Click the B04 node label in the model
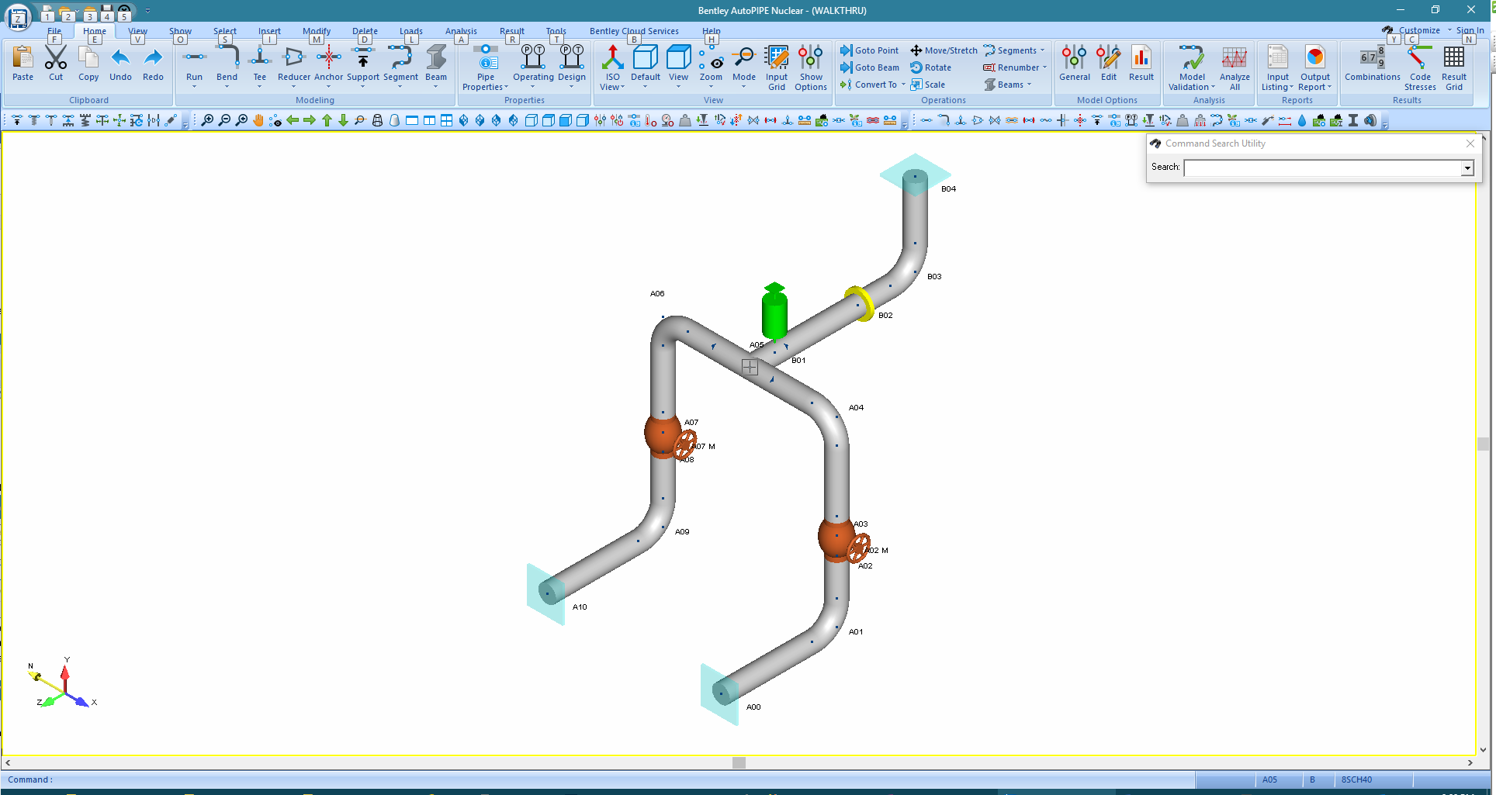 948,188
